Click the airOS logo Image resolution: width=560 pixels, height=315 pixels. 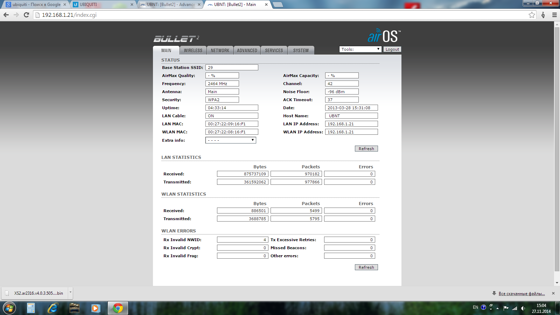pyautogui.click(x=384, y=35)
